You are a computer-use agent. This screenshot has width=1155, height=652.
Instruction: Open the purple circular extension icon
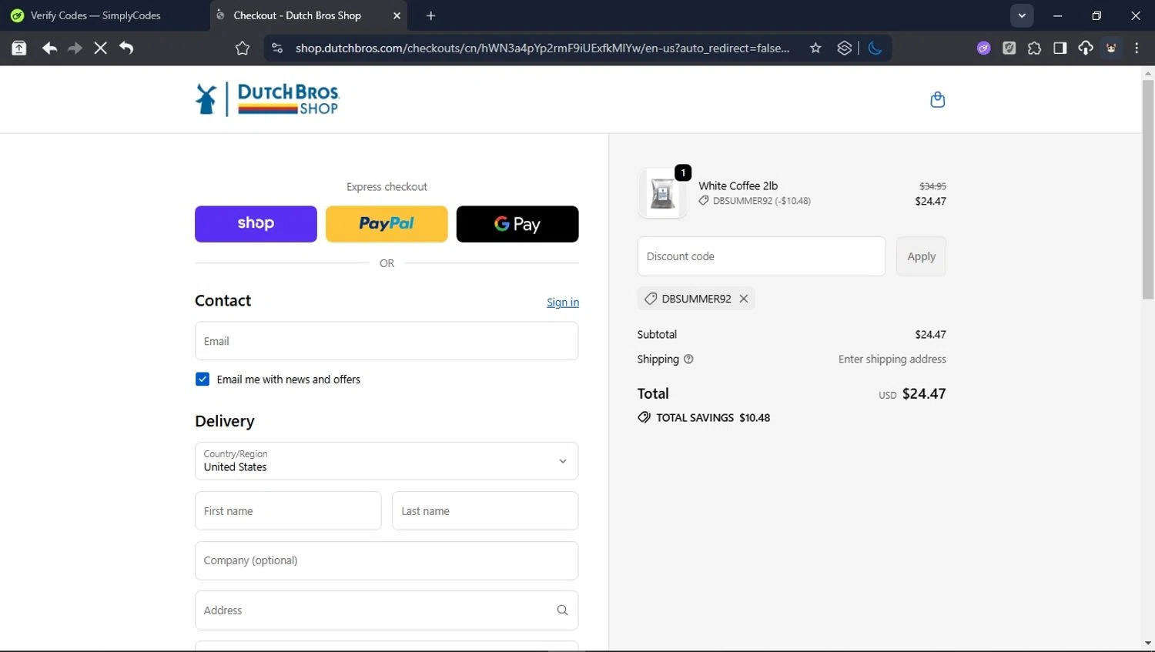pyautogui.click(x=983, y=48)
